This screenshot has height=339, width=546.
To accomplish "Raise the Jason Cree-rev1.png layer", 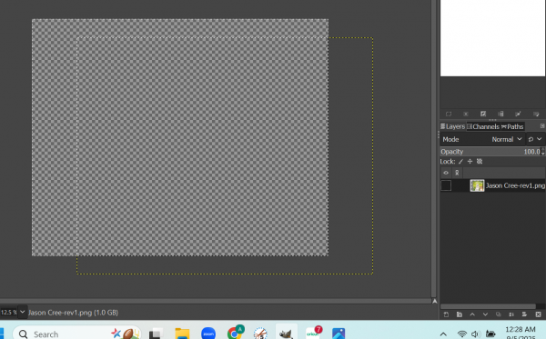I will (472, 314).
